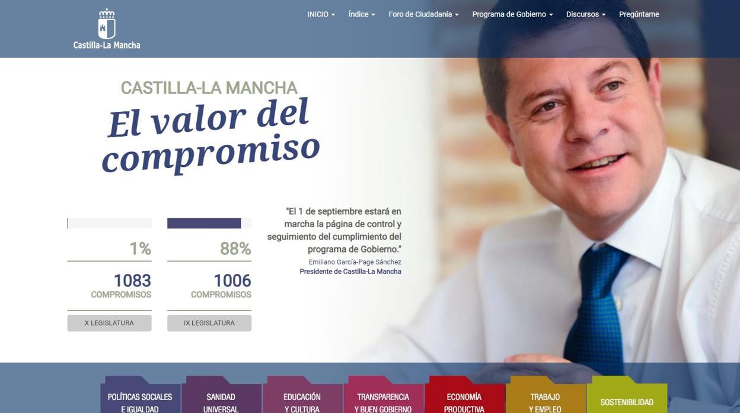Click the X LEGISLATURA button

[x=109, y=323]
